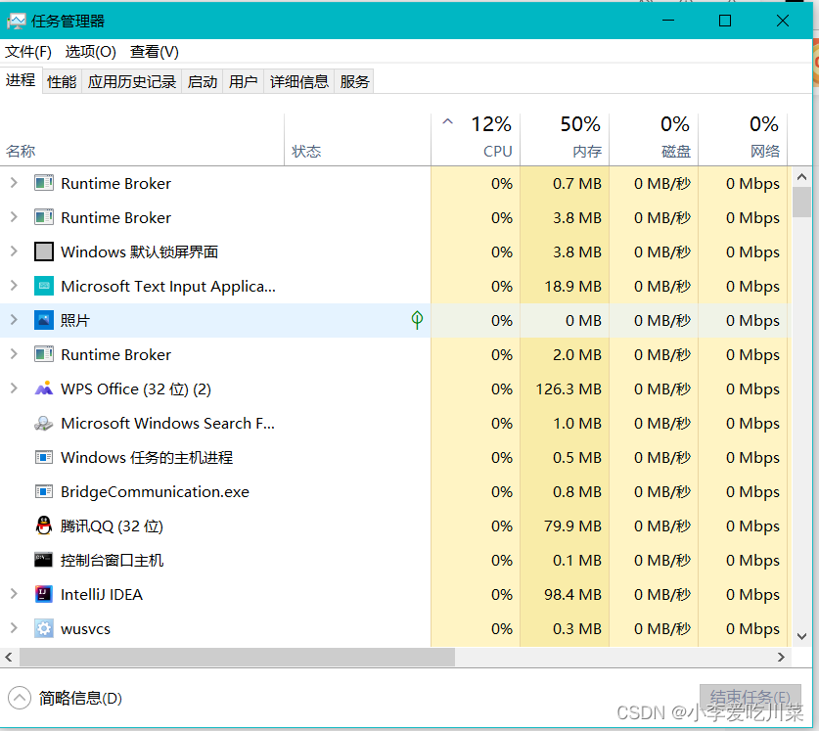Click the vertical scrollbar down arrow

[801, 636]
